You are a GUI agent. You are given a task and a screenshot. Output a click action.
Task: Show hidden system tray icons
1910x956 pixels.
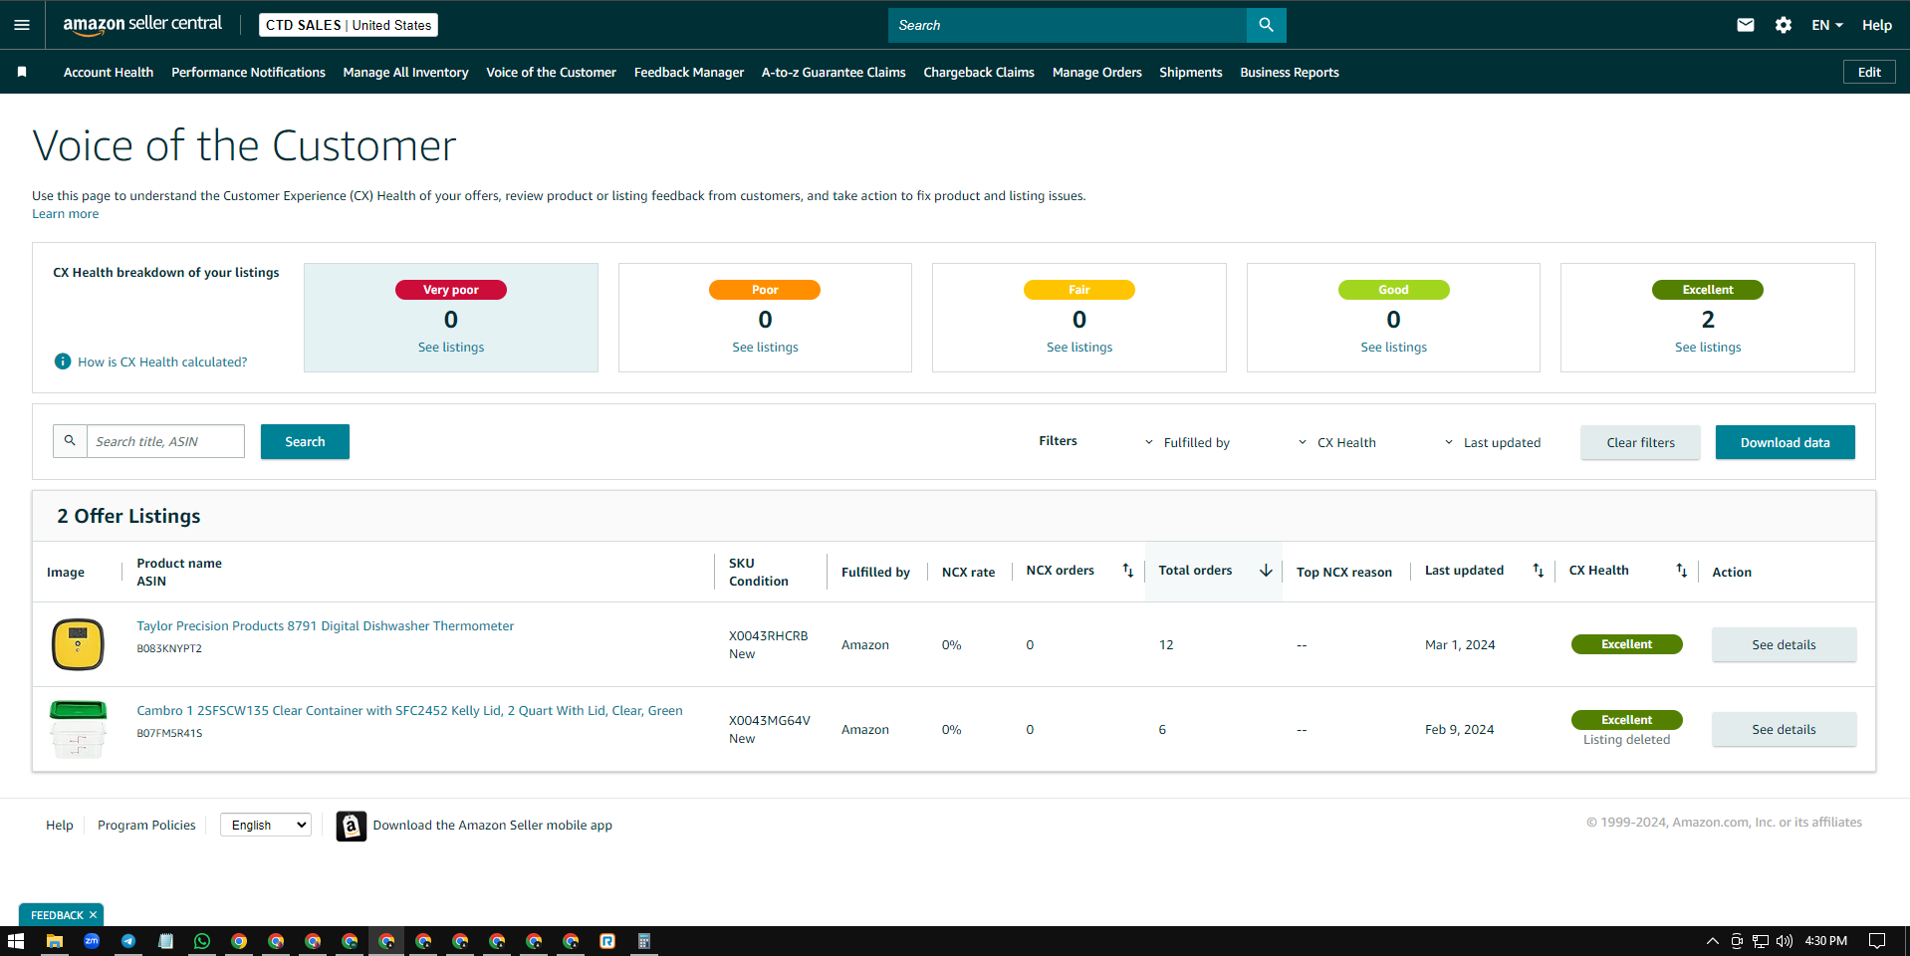coord(1713,941)
